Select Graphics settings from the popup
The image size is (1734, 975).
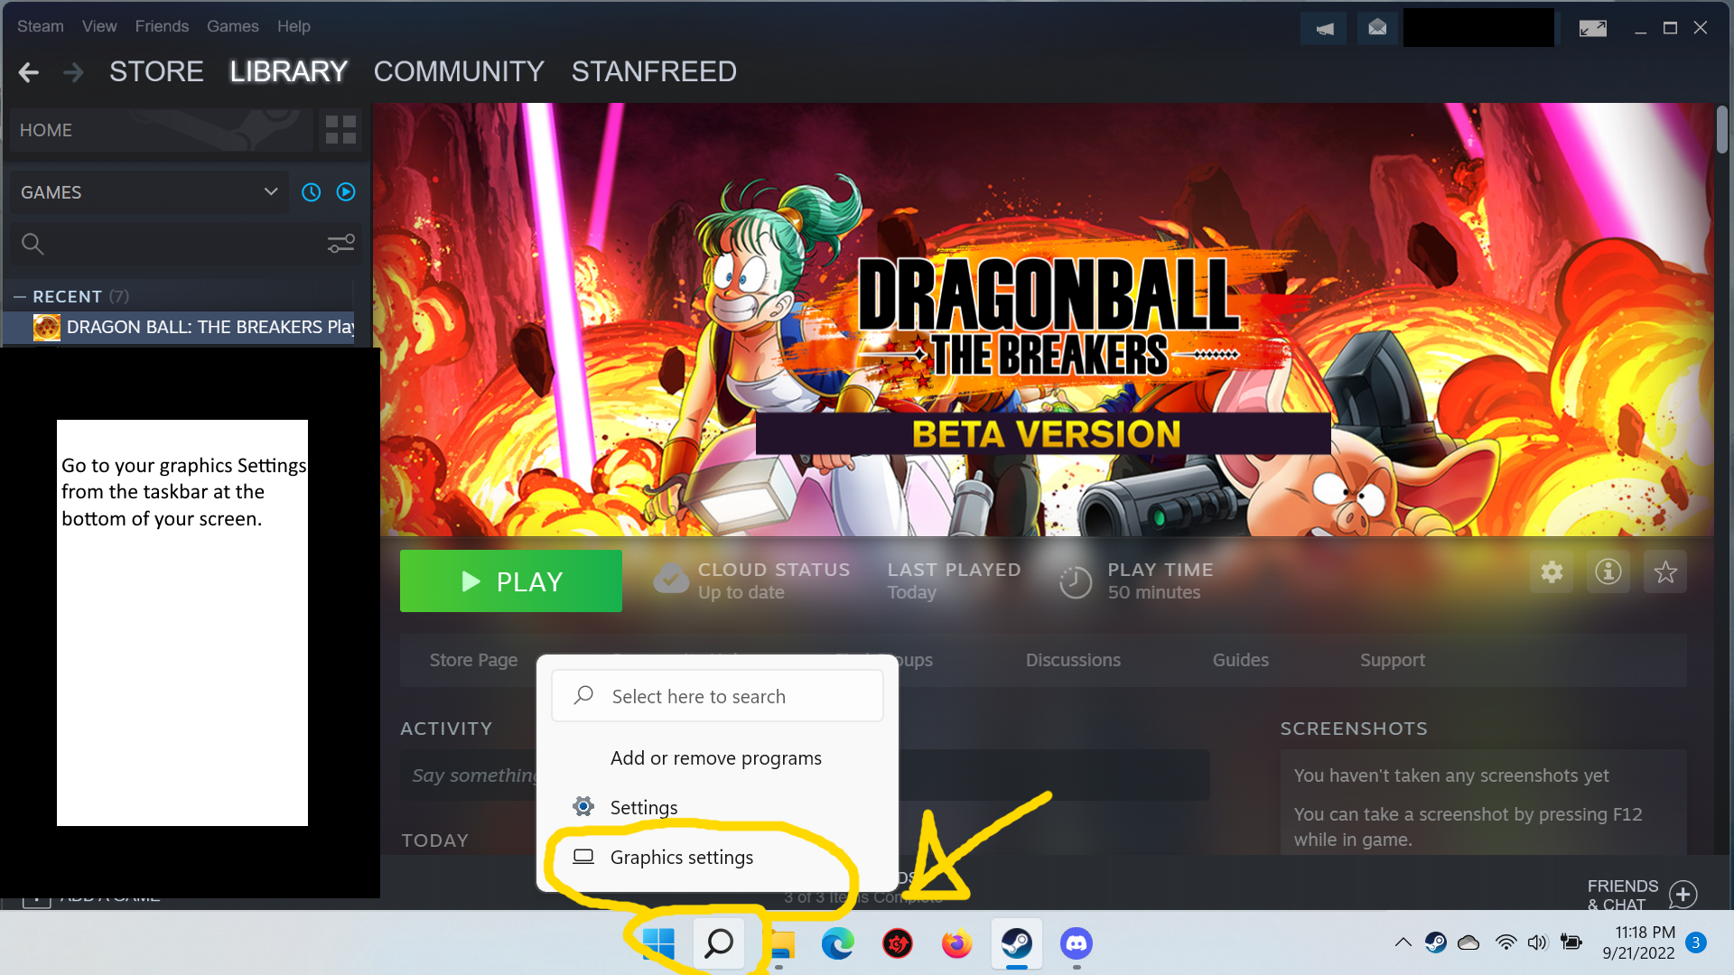[681, 857]
